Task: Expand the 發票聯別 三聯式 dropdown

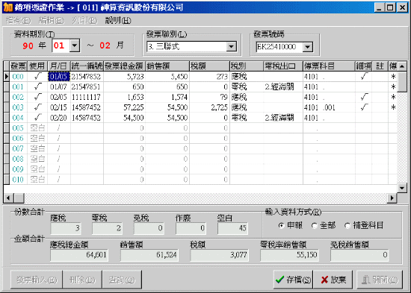Action: tap(231, 47)
